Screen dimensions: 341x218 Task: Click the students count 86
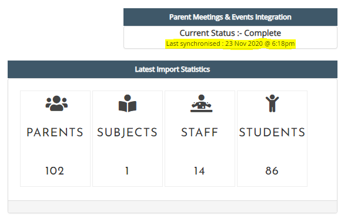pyautogui.click(x=272, y=171)
